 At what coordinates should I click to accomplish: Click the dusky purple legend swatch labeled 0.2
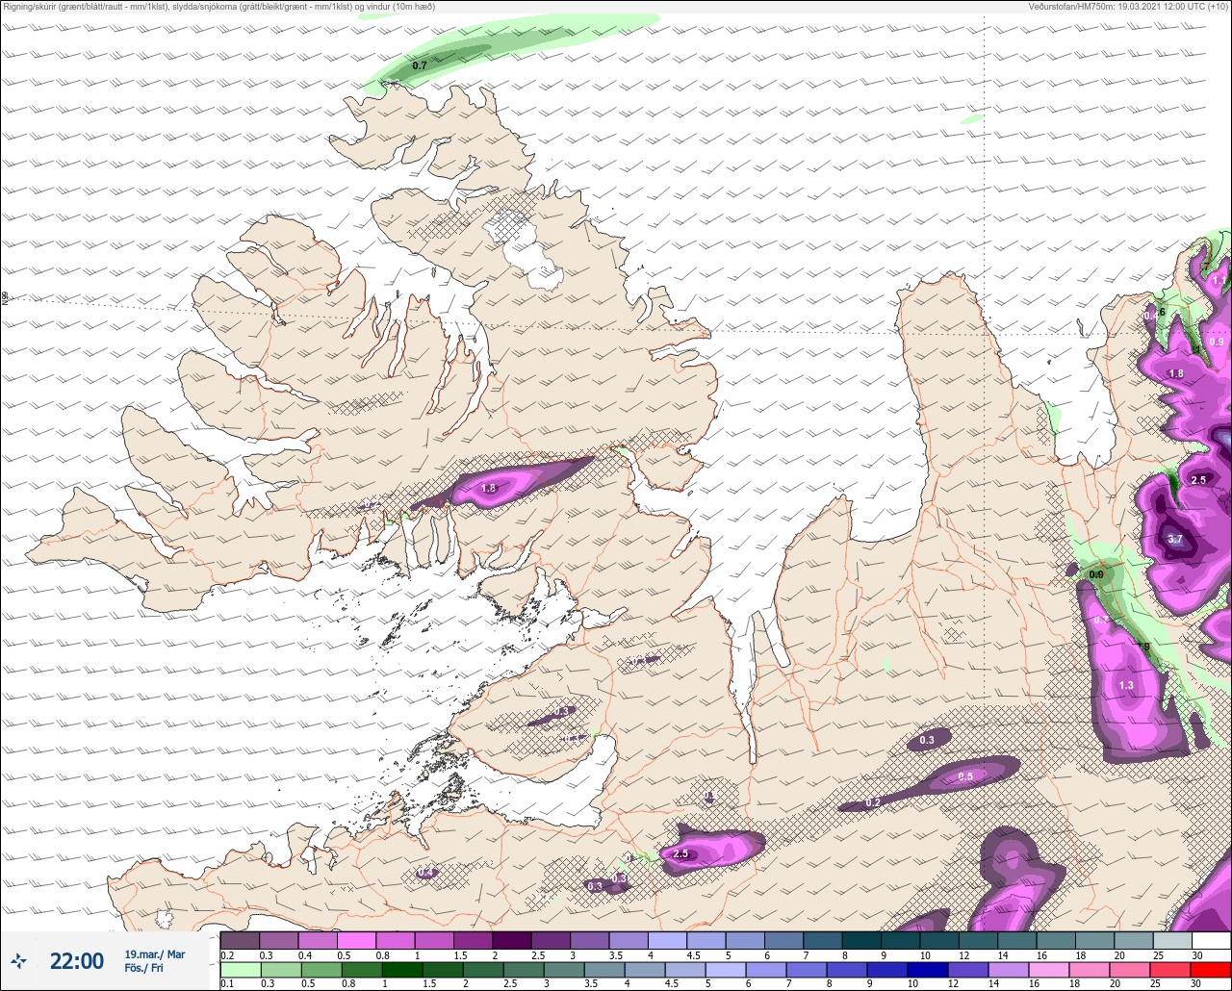pos(240,940)
